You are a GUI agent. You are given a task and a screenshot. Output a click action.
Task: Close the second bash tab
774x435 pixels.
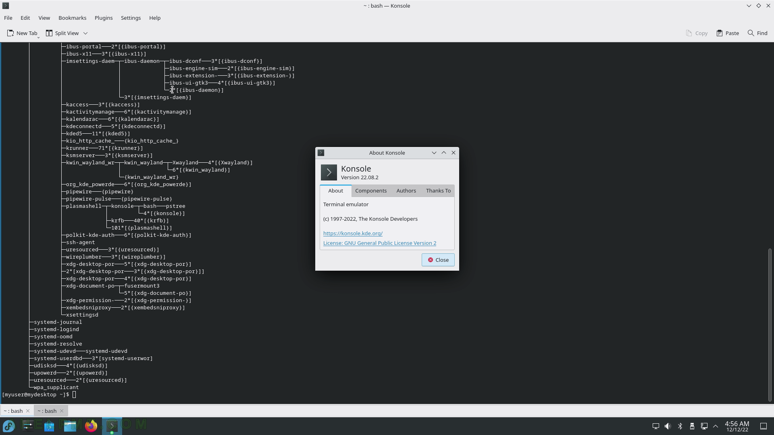point(62,411)
